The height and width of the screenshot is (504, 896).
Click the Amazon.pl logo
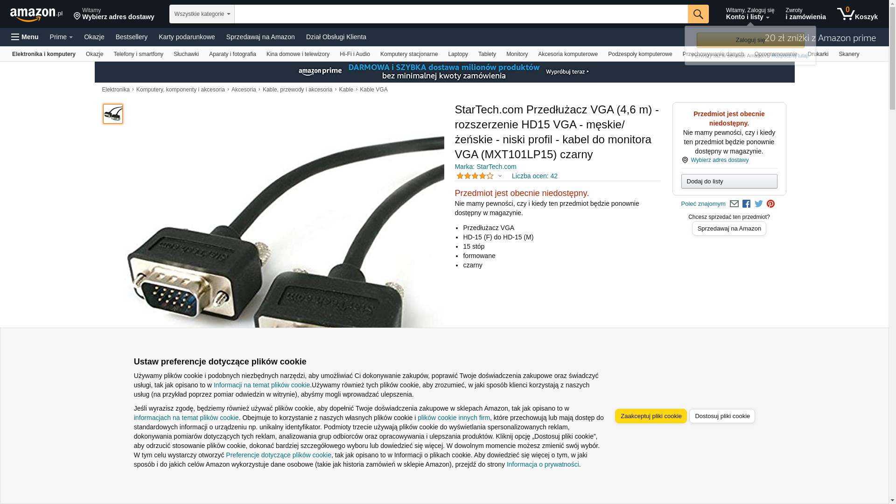pyautogui.click(x=36, y=14)
